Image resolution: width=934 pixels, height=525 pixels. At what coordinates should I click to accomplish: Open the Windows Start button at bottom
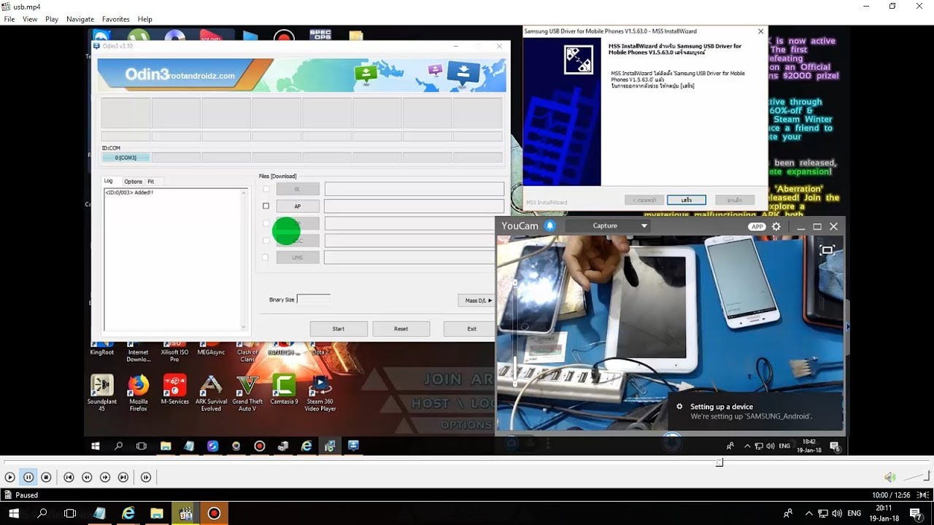pyautogui.click(x=14, y=513)
